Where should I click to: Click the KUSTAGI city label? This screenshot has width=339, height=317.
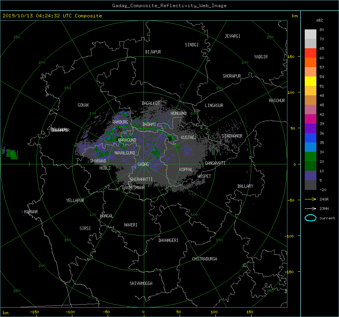coord(189,138)
